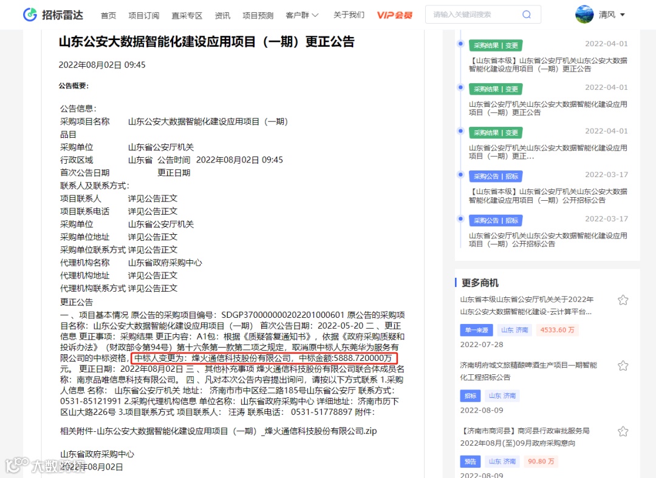Click the 单一来源 tag
Image resolution: width=656 pixels, height=478 pixels.
click(477, 330)
